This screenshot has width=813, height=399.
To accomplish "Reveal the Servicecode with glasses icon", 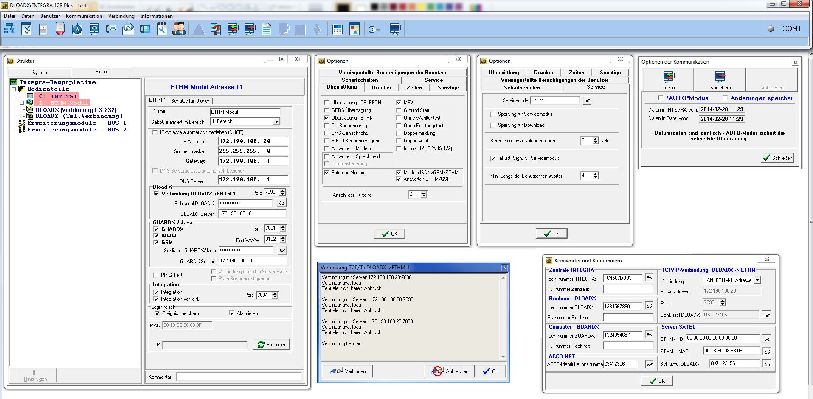I will pyautogui.click(x=587, y=100).
